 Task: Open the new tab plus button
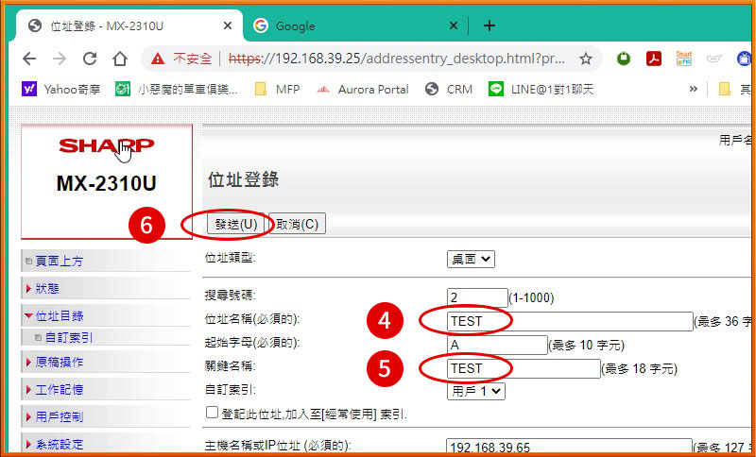click(x=489, y=25)
